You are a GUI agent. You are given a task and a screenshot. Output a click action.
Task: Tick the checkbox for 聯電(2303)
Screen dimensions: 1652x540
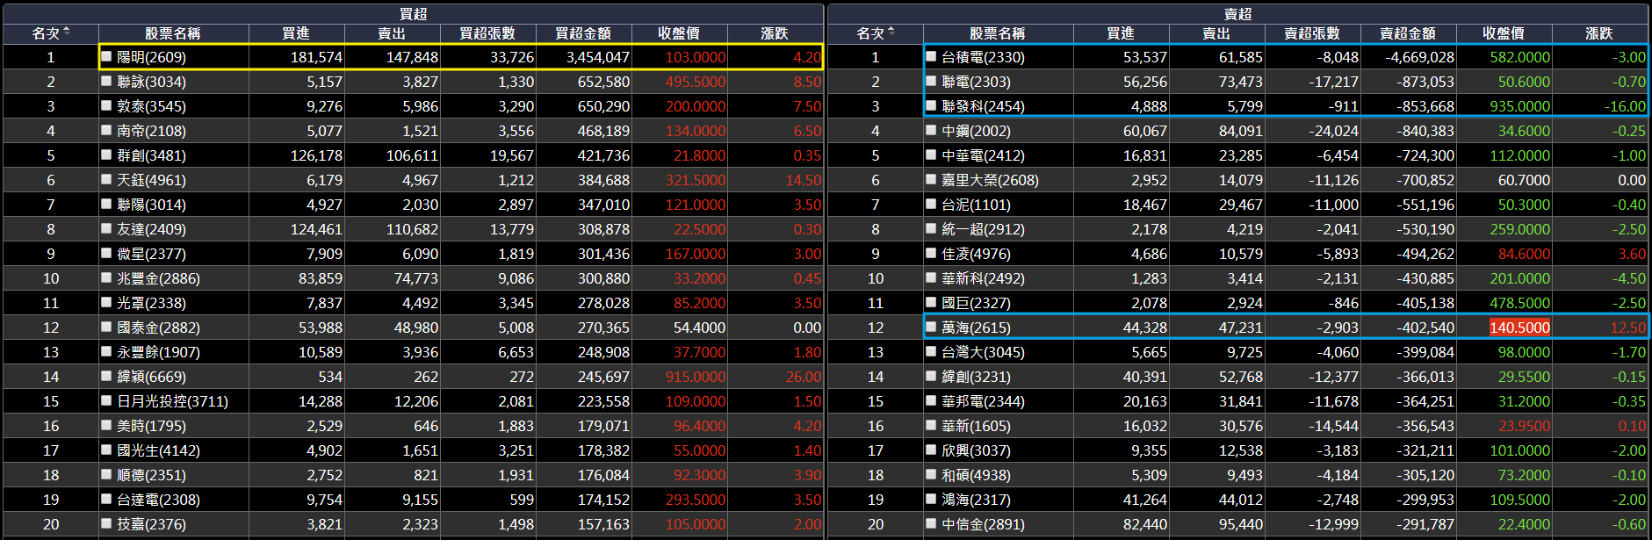pyautogui.click(x=931, y=81)
